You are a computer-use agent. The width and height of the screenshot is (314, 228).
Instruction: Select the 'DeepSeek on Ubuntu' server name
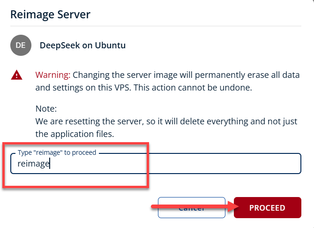coord(82,46)
